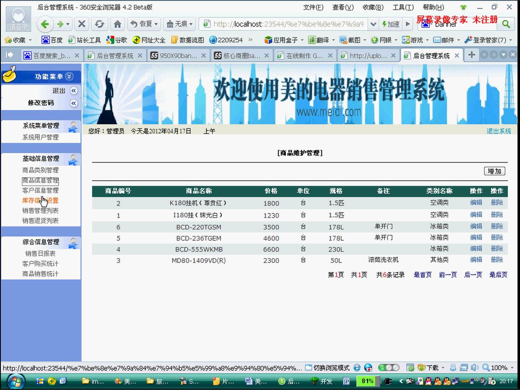Open 数据流图 bookmark folder
Viewport: 520px width, 390px height.
point(188,40)
